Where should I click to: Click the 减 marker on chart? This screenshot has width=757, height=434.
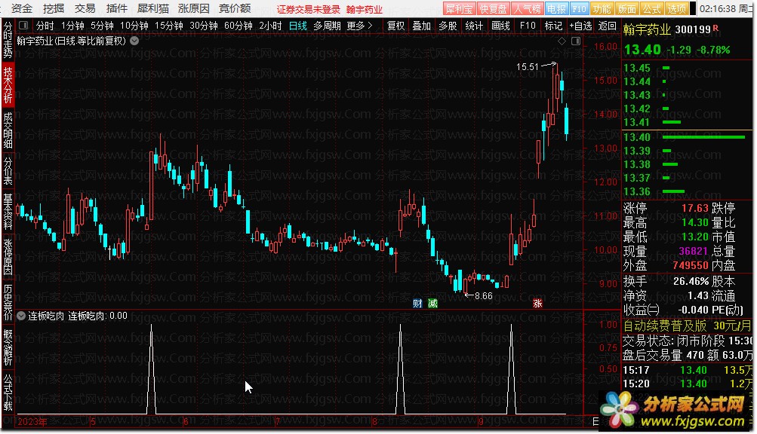pyautogui.click(x=432, y=303)
